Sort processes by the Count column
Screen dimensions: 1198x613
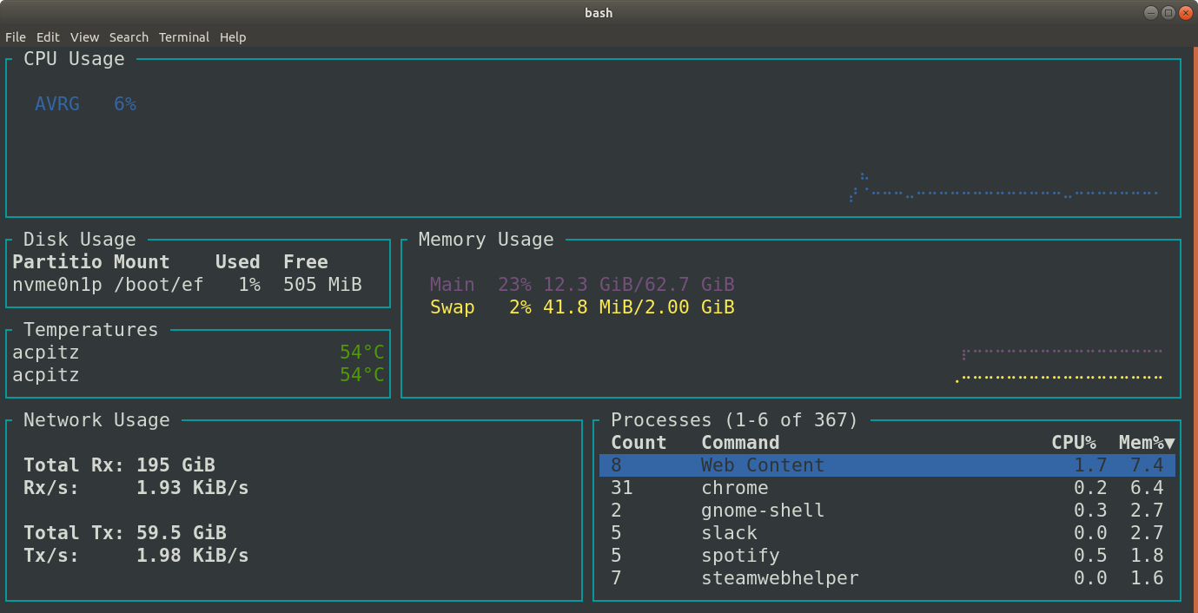pyautogui.click(x=639, y=442)
